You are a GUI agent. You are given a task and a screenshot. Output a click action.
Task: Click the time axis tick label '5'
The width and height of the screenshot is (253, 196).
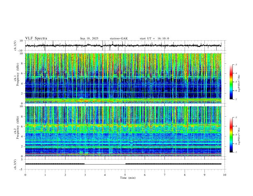tap(125, 175)
